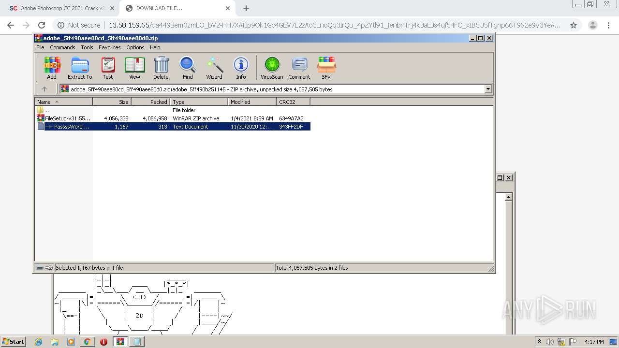Image resolution: width=619 pixels, height=348 pixels.
Task: Close the DOWNLOAD FILE browser tab
Action: click(x=227, y=8)
